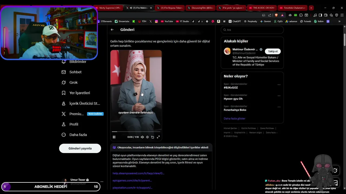346x194 pixels.
Task: Open the Gemini bookmark
Action: (x=265, y=21)
